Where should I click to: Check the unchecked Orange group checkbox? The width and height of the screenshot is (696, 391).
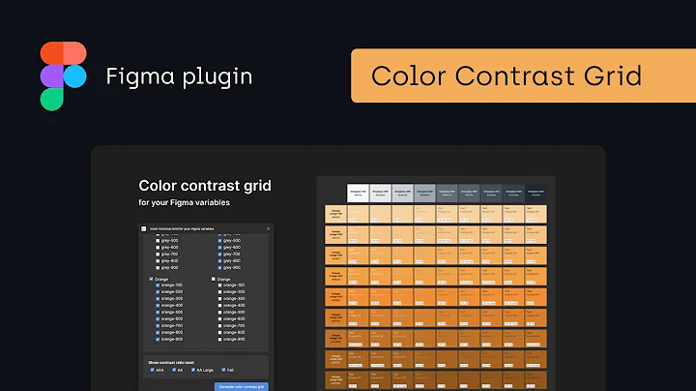click(x=214, y=279)
